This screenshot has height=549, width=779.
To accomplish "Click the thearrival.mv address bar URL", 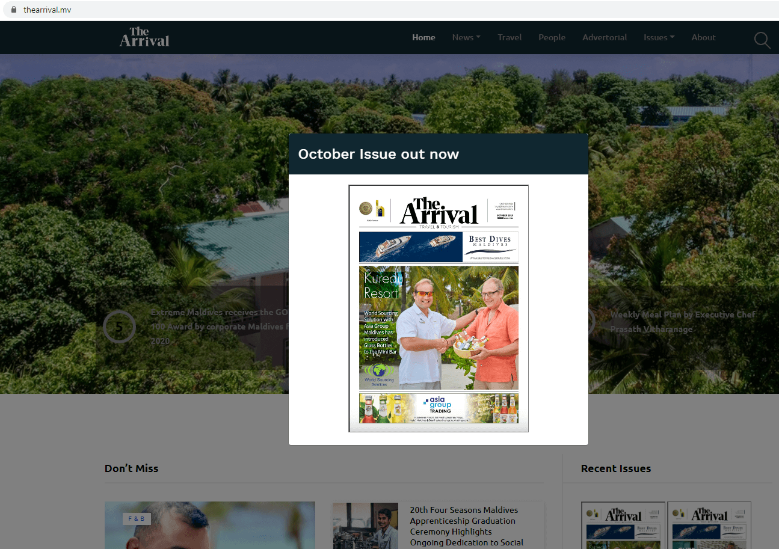I will pos(48,10).
